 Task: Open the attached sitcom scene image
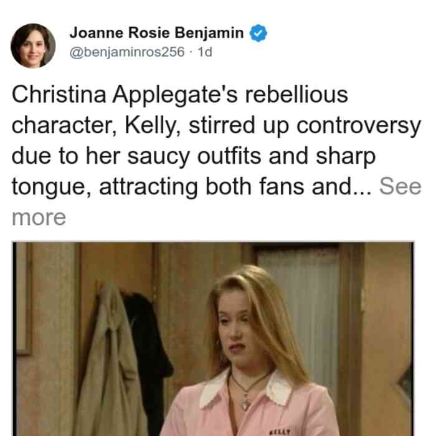pyautogui.click(x=213, y=339)
